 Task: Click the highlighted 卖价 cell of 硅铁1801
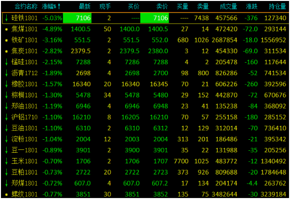point(155,18)
